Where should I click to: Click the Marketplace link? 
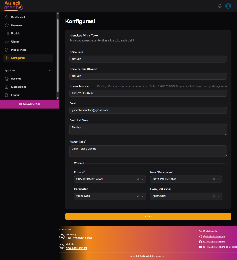pyautogui.click(x=28, y=87)
